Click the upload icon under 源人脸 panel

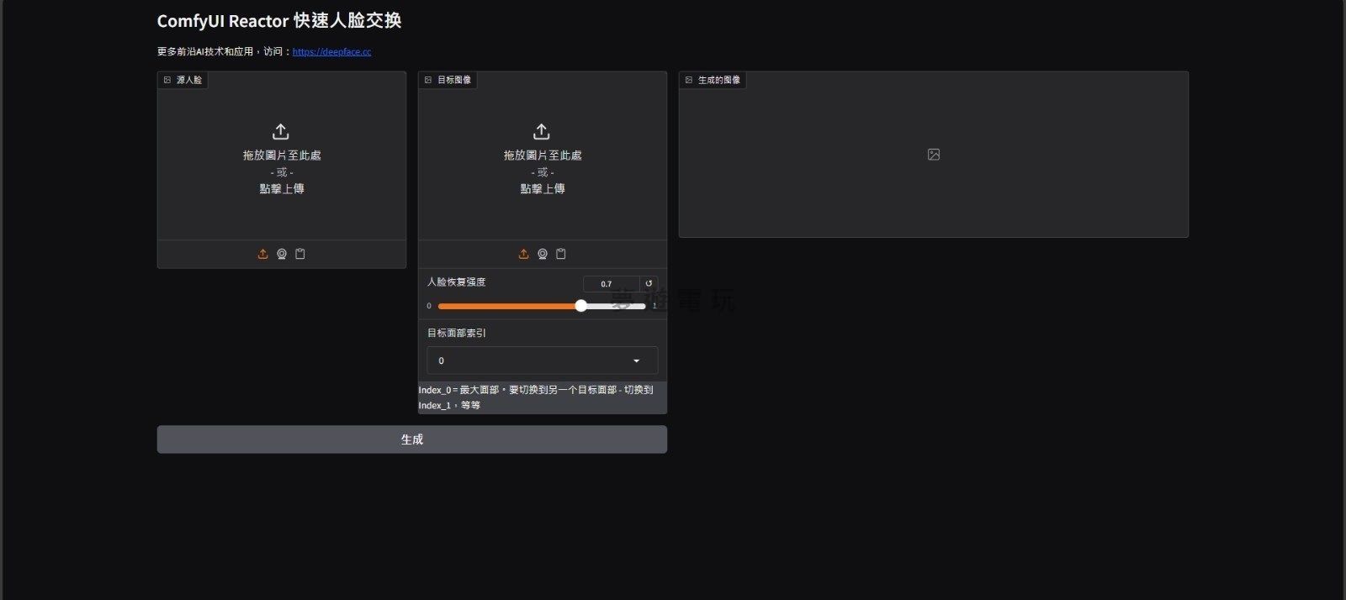[262, 254]
